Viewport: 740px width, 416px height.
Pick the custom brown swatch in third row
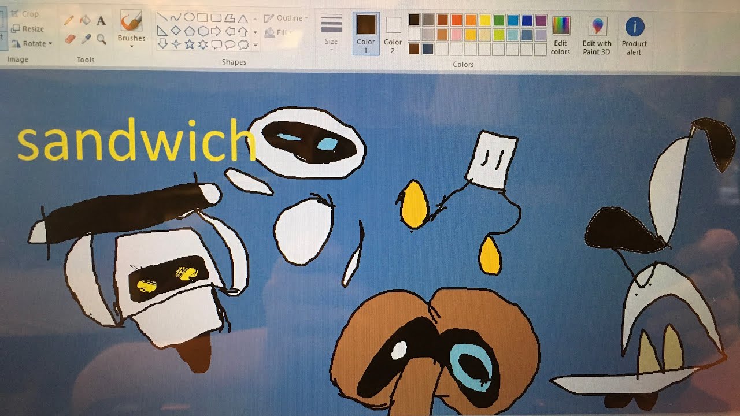[414, 49]
